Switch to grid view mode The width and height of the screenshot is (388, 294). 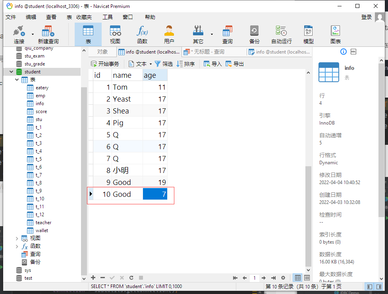tap(298, 278)
